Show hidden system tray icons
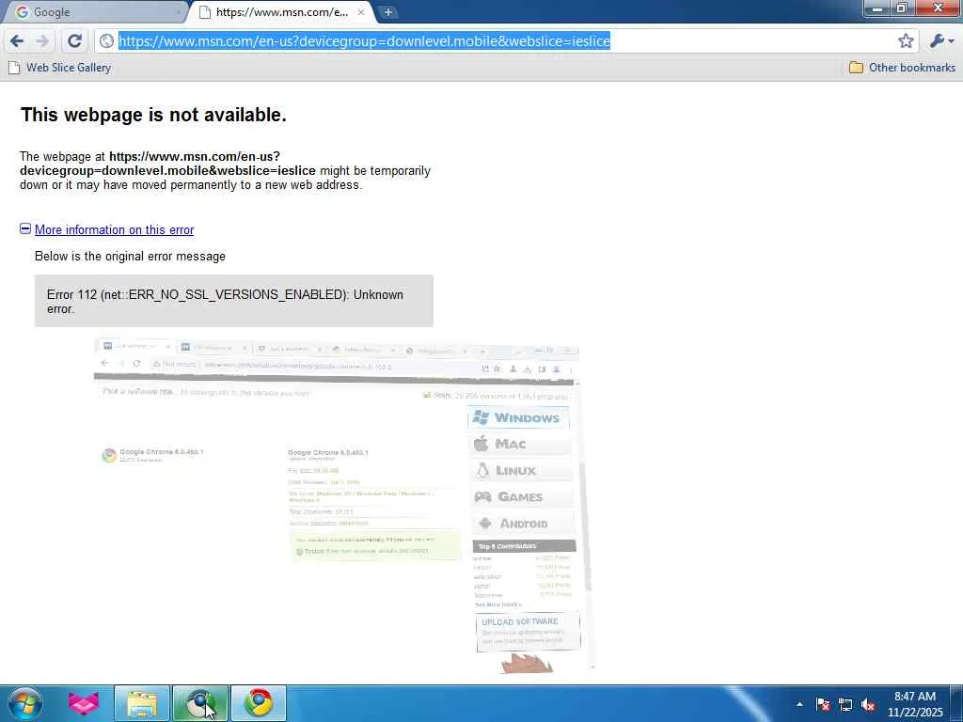The image size is (963, 722). coord(799,704)
